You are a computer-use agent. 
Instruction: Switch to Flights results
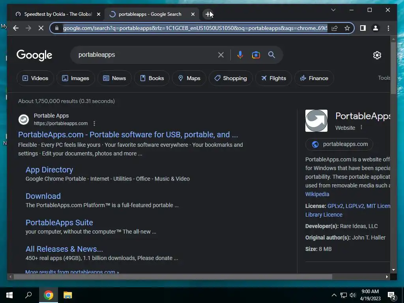273,78
